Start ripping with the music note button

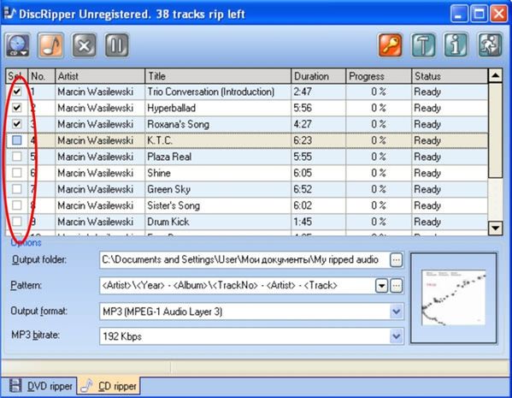click(50, 45)
